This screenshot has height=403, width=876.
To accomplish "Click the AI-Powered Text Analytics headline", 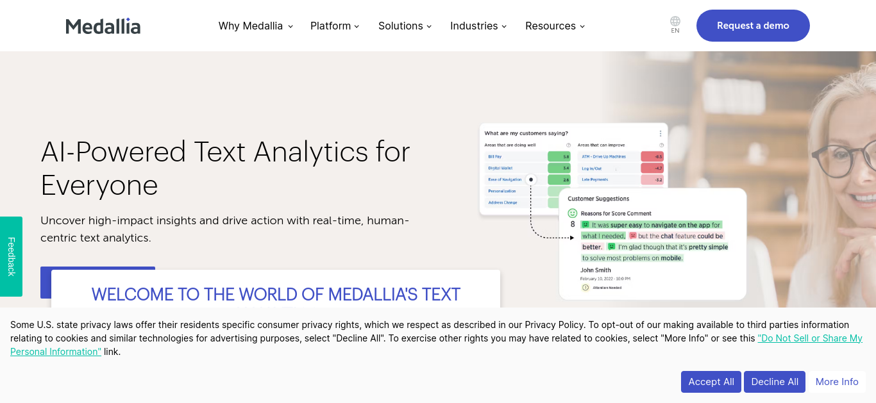I will [225, 169].
